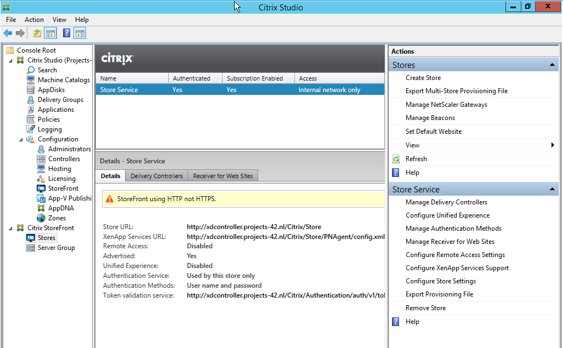563x348 pixels.
Task: Click the HTTP warning triangle icon
Action: tap(110, 199)
